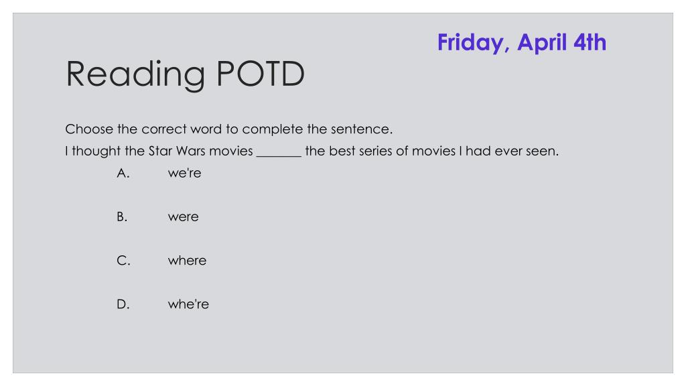This screenshot has height=386, width=686.
Task: Click the "Friday, April 4th" date text
Action: pos(521,43)
